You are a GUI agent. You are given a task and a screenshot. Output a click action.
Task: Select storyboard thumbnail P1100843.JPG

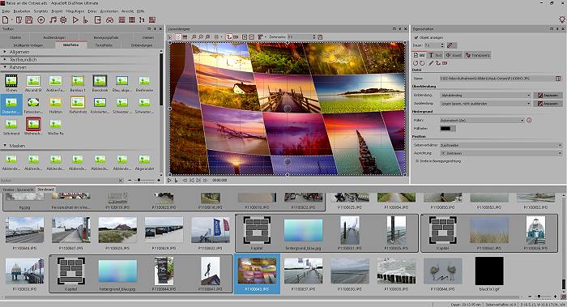click(x=257, y=274)
